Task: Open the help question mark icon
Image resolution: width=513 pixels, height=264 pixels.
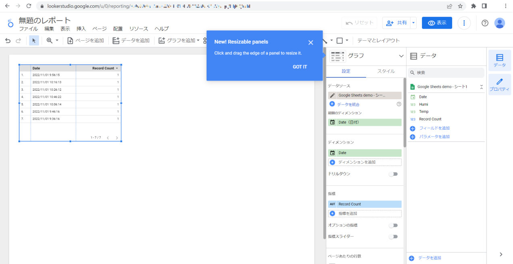Action: 485,23
